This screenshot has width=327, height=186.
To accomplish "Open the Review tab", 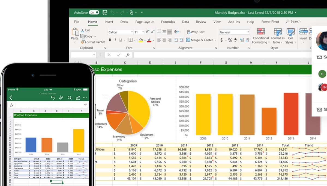I will pyautogui.click(x=201, y=22).
